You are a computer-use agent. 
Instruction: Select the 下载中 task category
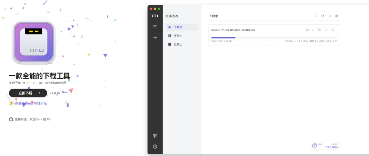(182, 27)
